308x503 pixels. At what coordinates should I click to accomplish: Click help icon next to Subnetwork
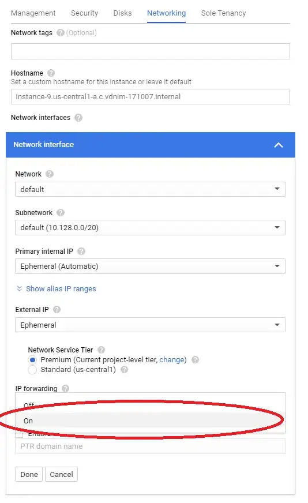61,213
